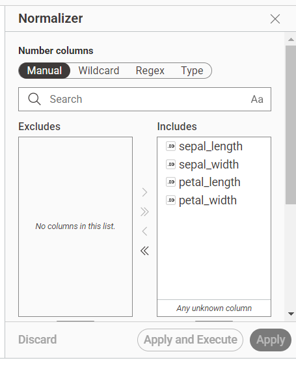Click the scrollbar up arrow
The image size is (296, 367).
[x=291, y=39]
